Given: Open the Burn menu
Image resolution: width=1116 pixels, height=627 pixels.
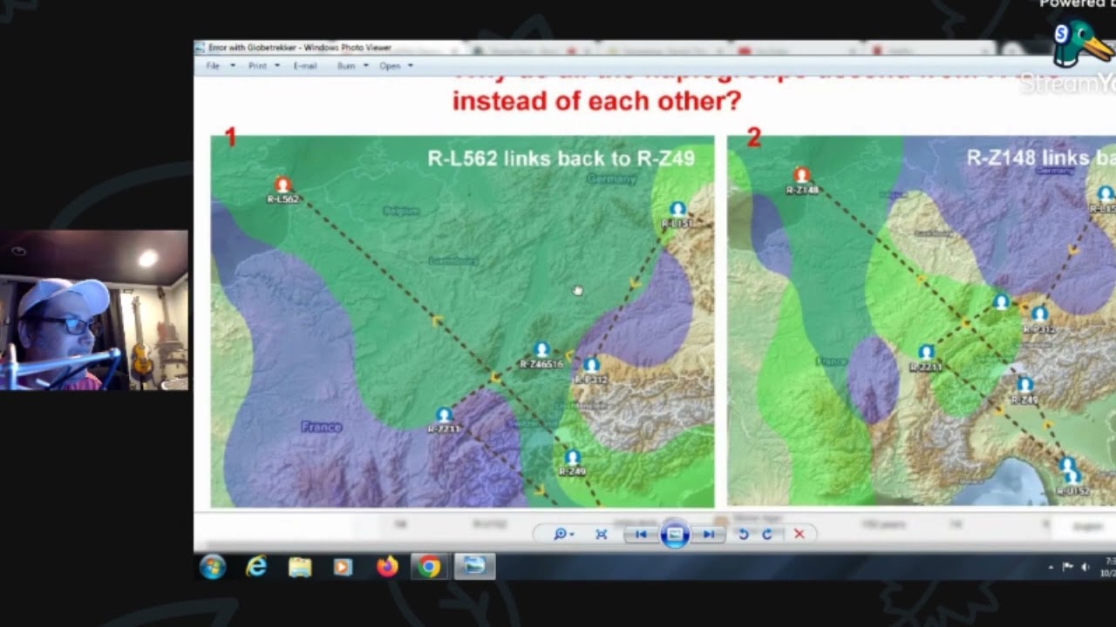Looking at the screenshot, I should 346,66.
